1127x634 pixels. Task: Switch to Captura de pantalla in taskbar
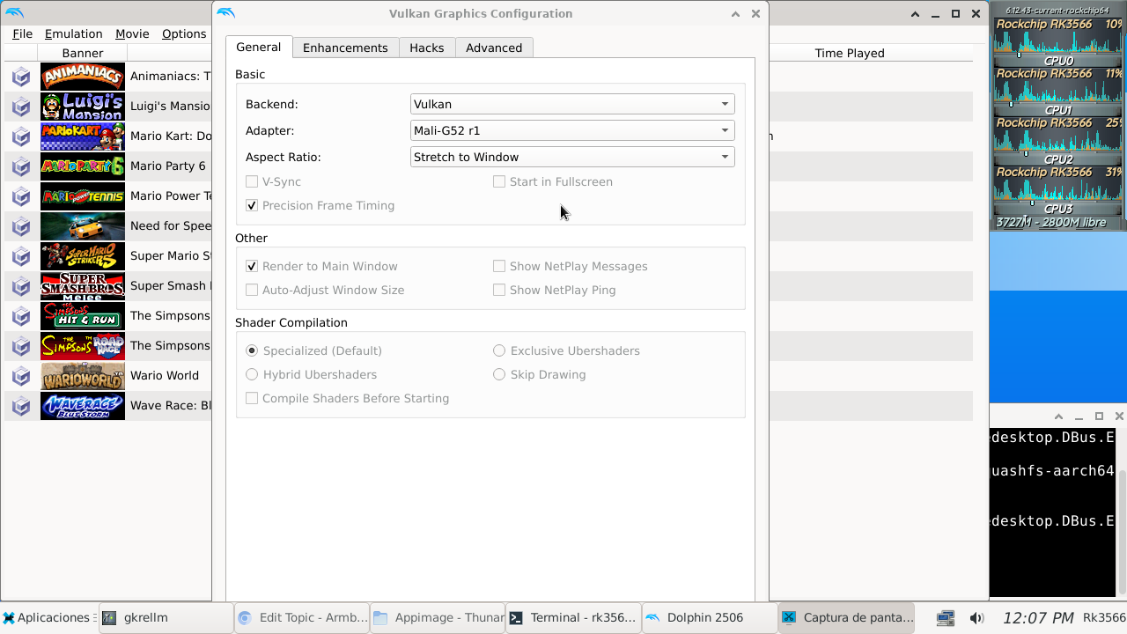coord(846,618)
